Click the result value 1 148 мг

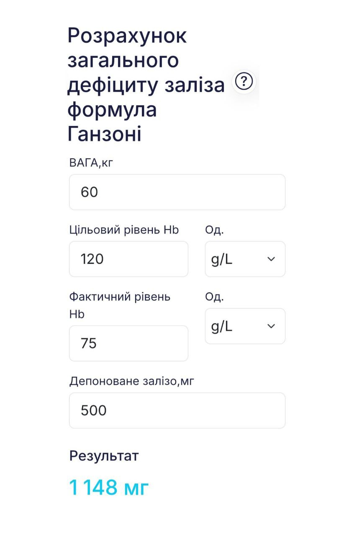tap(109, 488)
